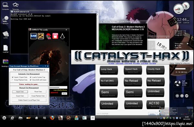194x127 pixels.
Task: Open the CSS Hacks link
Action: pos(153,63)
